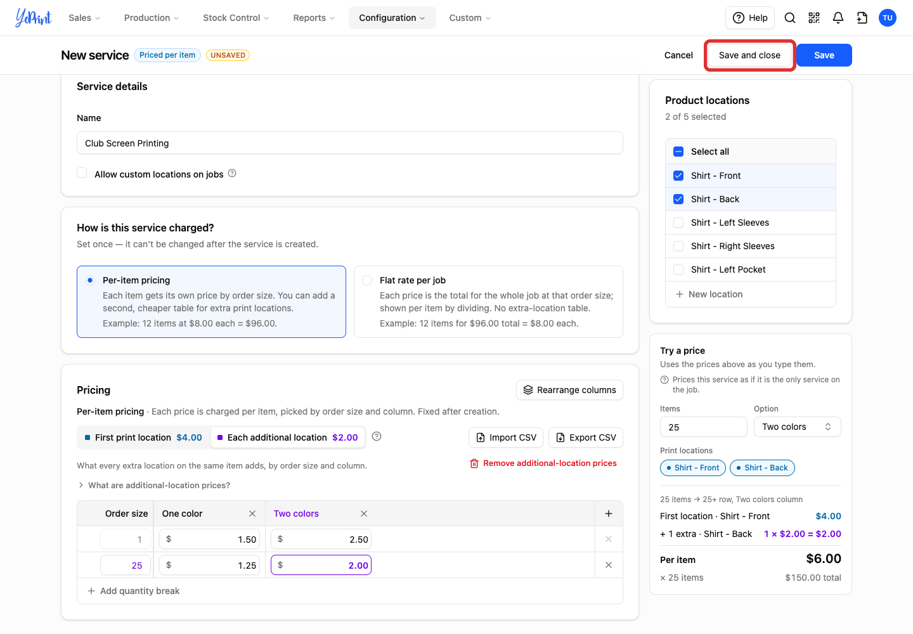The width and height of the screenshot is (913, 634).
Task: Check Shirt - Left Sleeves location
Action: point(678,223)
